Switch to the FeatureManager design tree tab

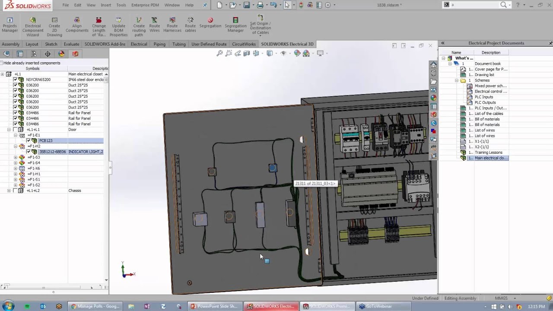pyautogui.click(x=6, y=54)
